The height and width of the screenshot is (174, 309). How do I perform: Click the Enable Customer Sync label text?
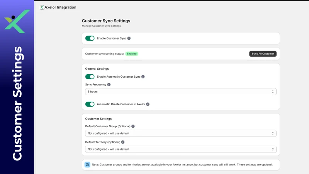pyautogui.click(x=112, y=38)
